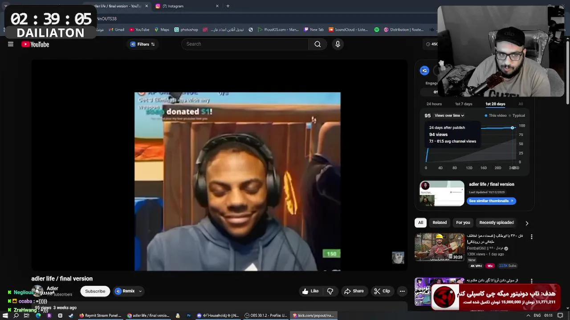
Task: Click the vidIQ logo in side panel
Action: [424, 70]
